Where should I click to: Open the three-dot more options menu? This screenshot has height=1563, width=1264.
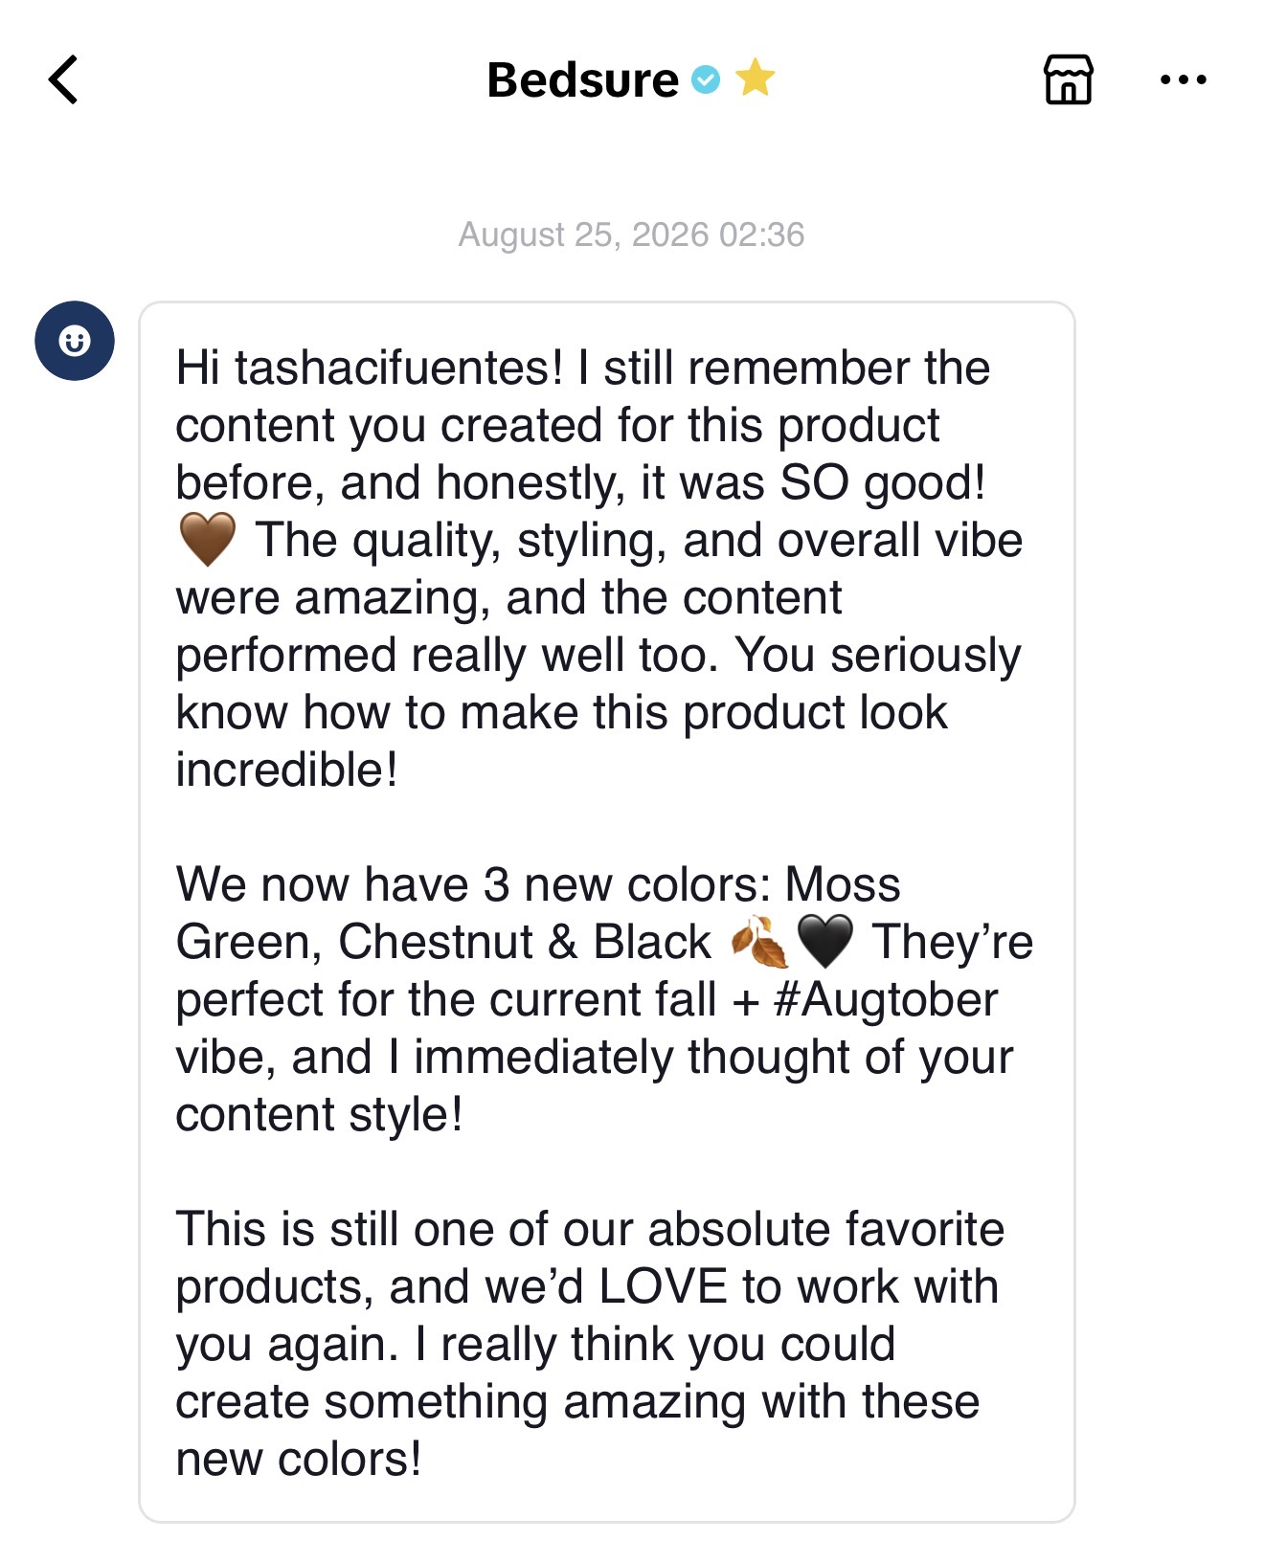pyautogui.click(x=1183, y=79)
